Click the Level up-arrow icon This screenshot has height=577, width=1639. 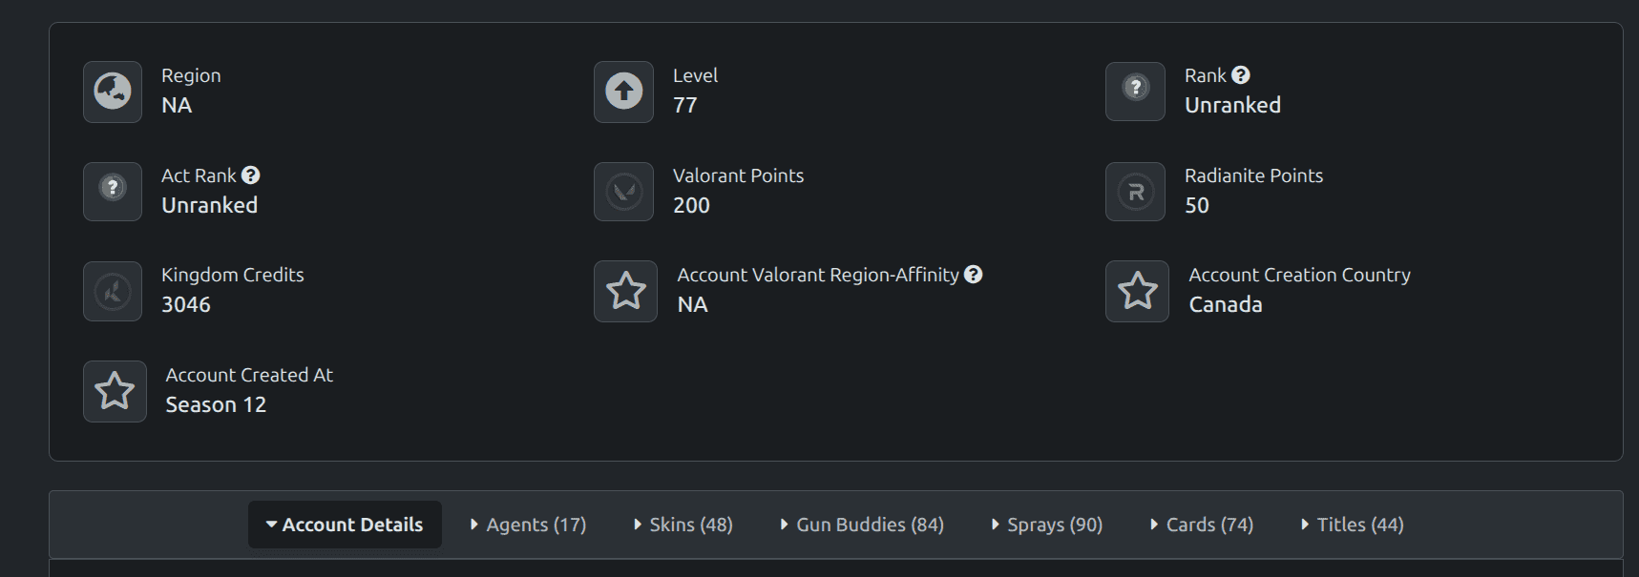624,92
